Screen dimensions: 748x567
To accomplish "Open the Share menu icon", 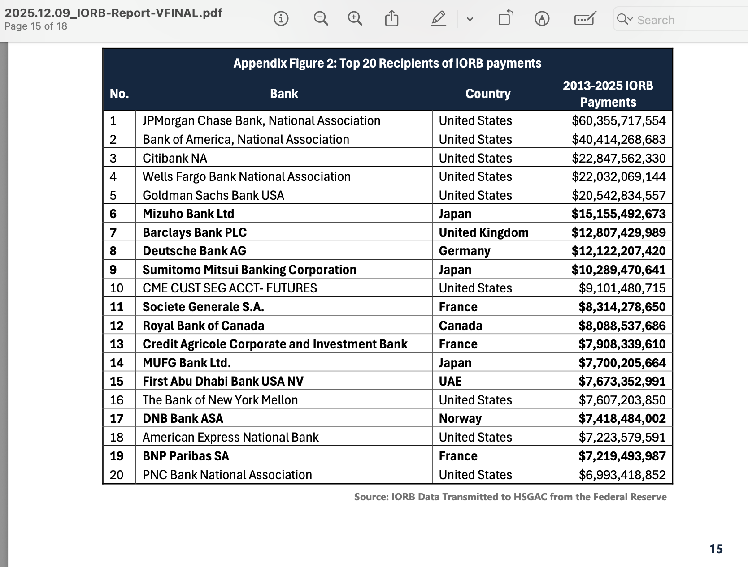I will point(392,19).
